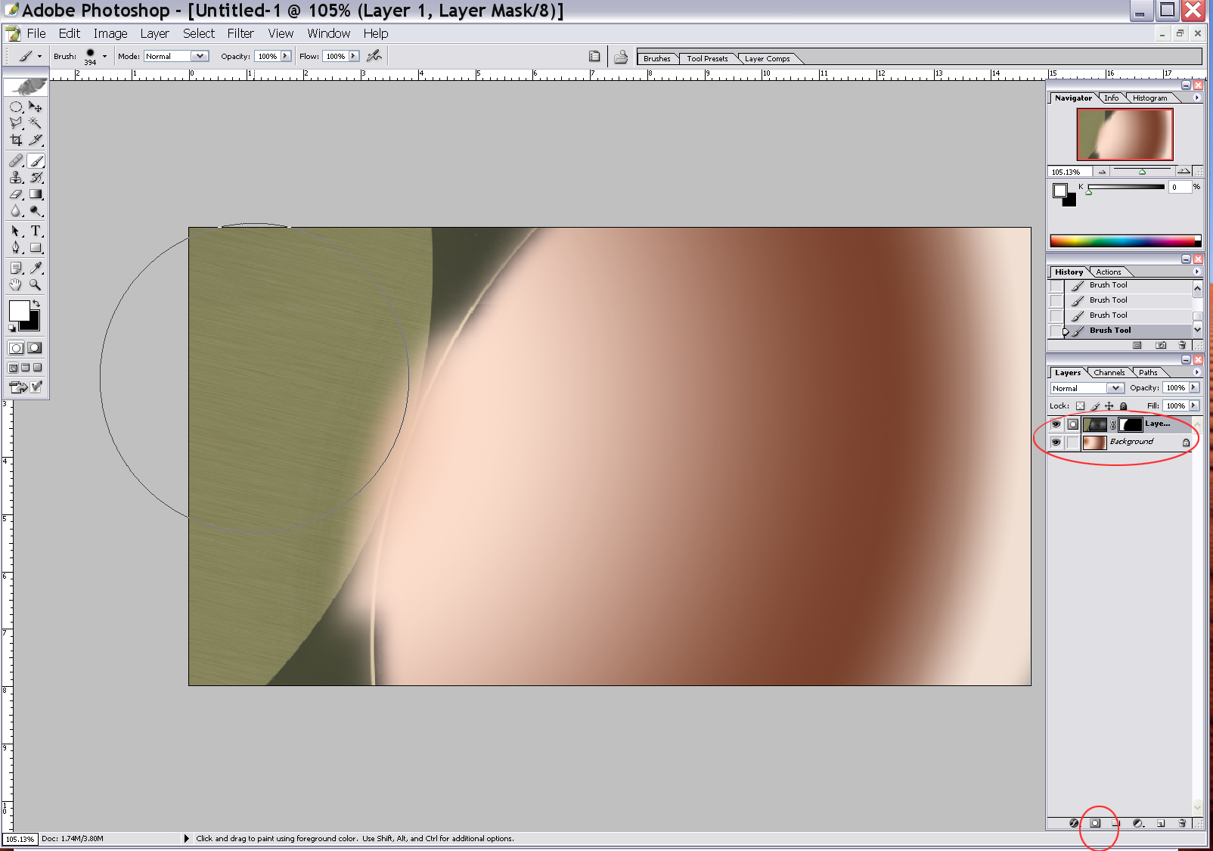Switch to the Actions tab
The height and width of the screenshot is (851, 1213).
tap(1109, 272)
